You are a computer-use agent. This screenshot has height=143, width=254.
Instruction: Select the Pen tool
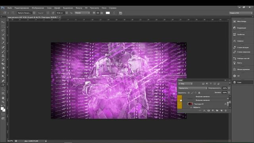point(3,81)
